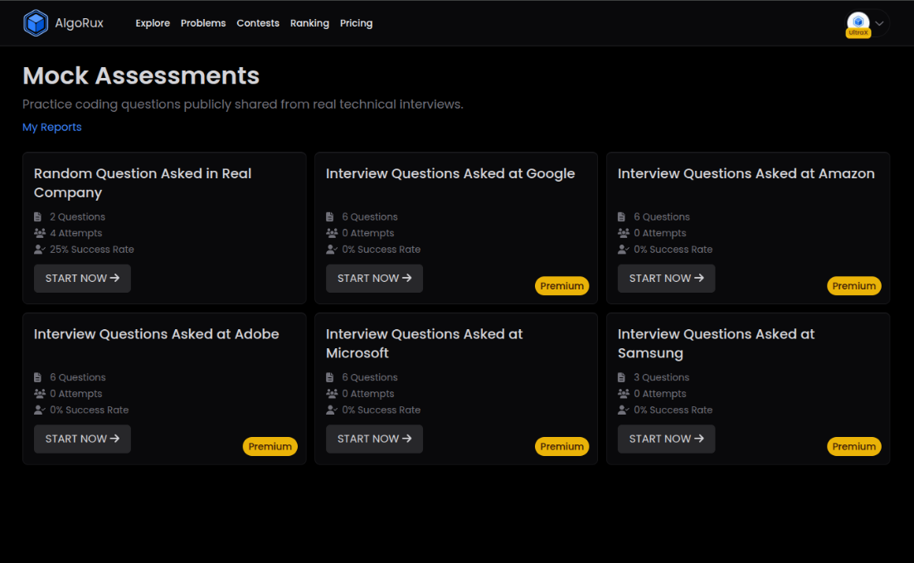Open the Explore menu item
The height and width of the screenshot is (563, 914).
tap(153, 23)
